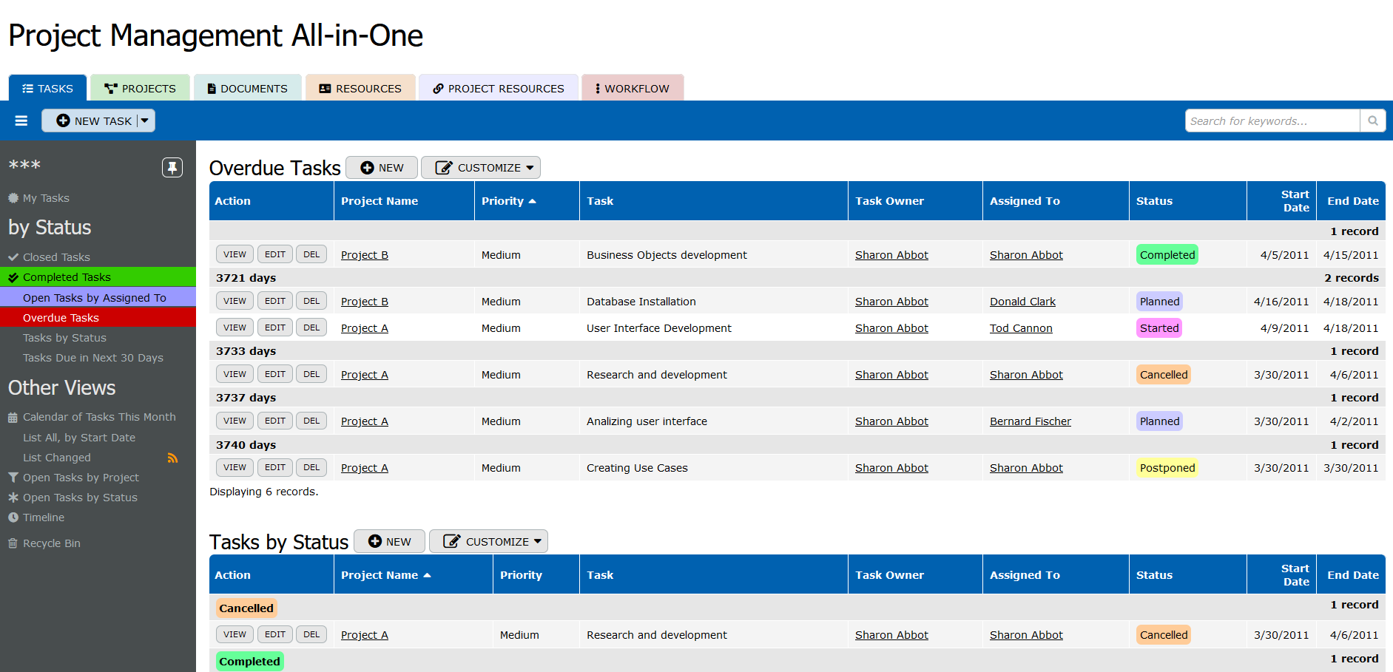Open the hamburger menu in the toolbar
The width and height of the screenshot is (1393, 672).
[21, 121]
